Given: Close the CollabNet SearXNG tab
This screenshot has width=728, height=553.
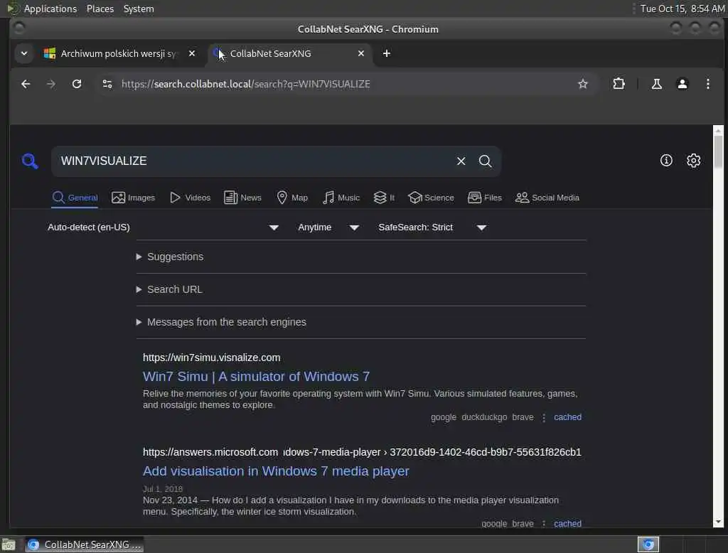Looking at the screenshot, I should 360,53.
